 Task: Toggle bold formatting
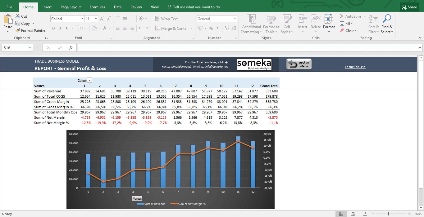click(x=53, y=28)
